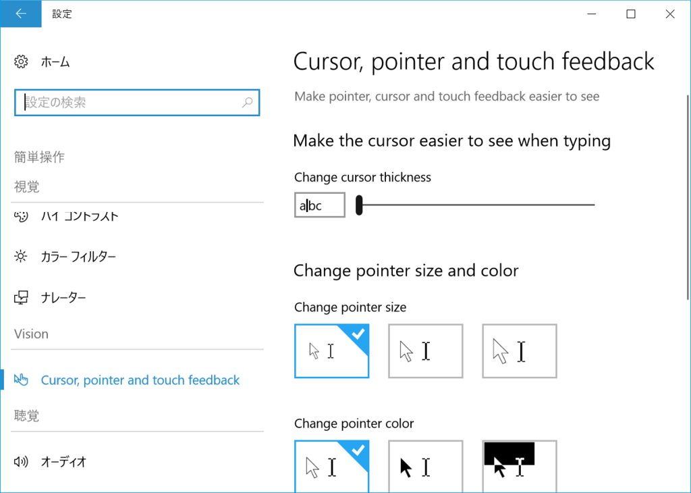Click the back arrow button
Viewport: 691px width, 493px height.
20,14
